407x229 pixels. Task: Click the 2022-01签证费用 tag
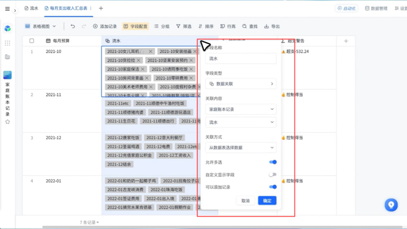point(123,198)
